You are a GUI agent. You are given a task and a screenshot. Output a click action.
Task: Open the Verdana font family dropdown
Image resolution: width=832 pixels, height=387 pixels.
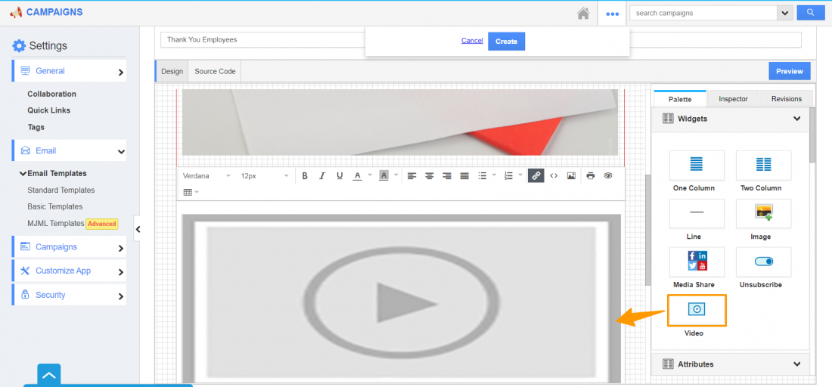206,176
